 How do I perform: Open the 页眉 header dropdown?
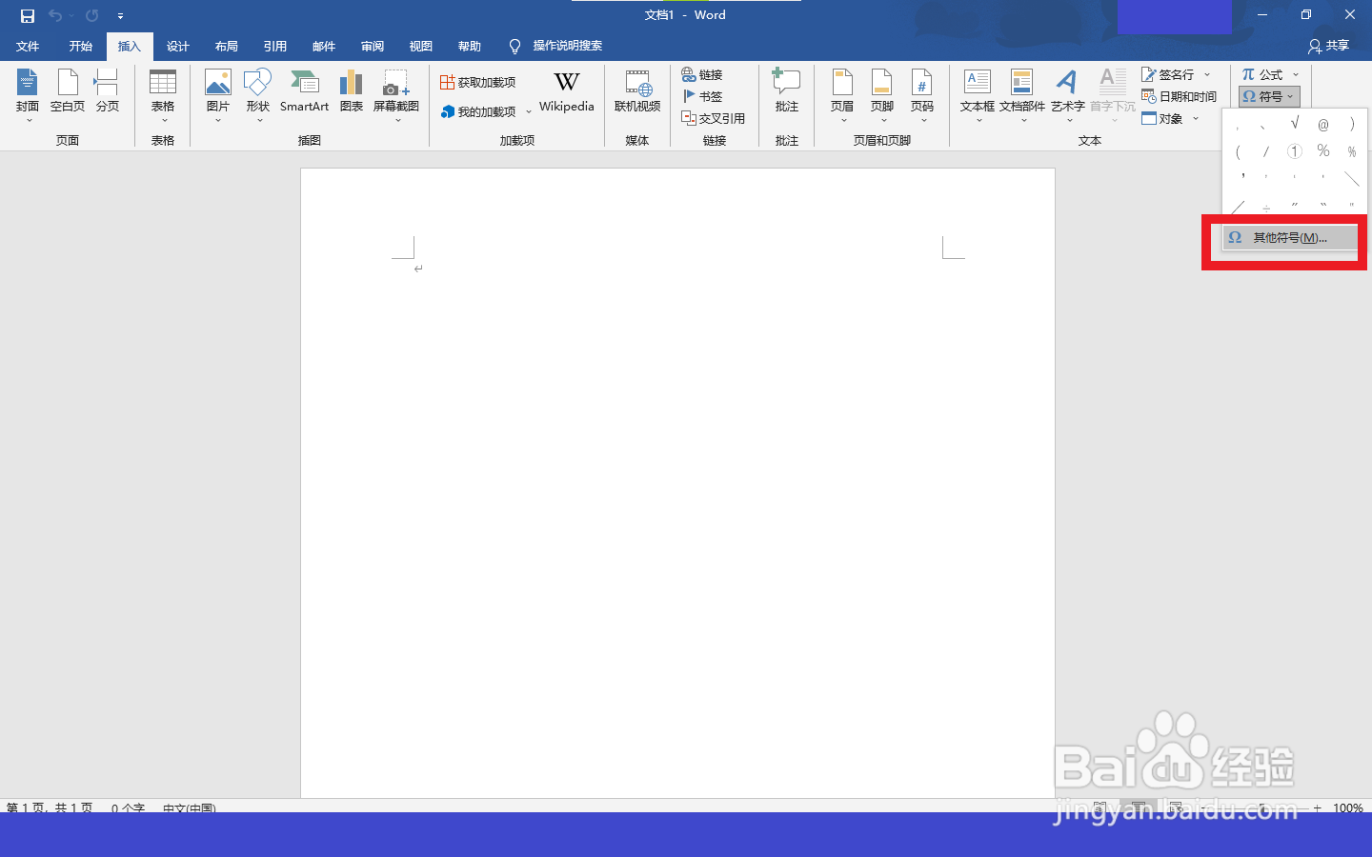click(x=842, y=96)
